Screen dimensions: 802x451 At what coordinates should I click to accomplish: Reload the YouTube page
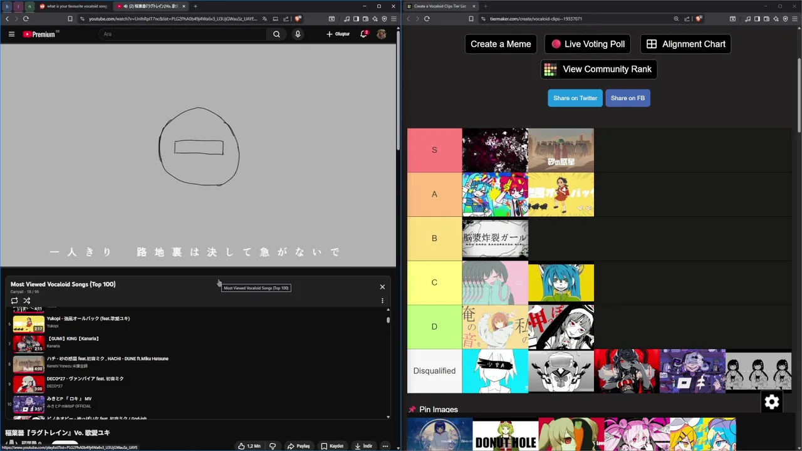pyautogui.click(x=26, y=19)
